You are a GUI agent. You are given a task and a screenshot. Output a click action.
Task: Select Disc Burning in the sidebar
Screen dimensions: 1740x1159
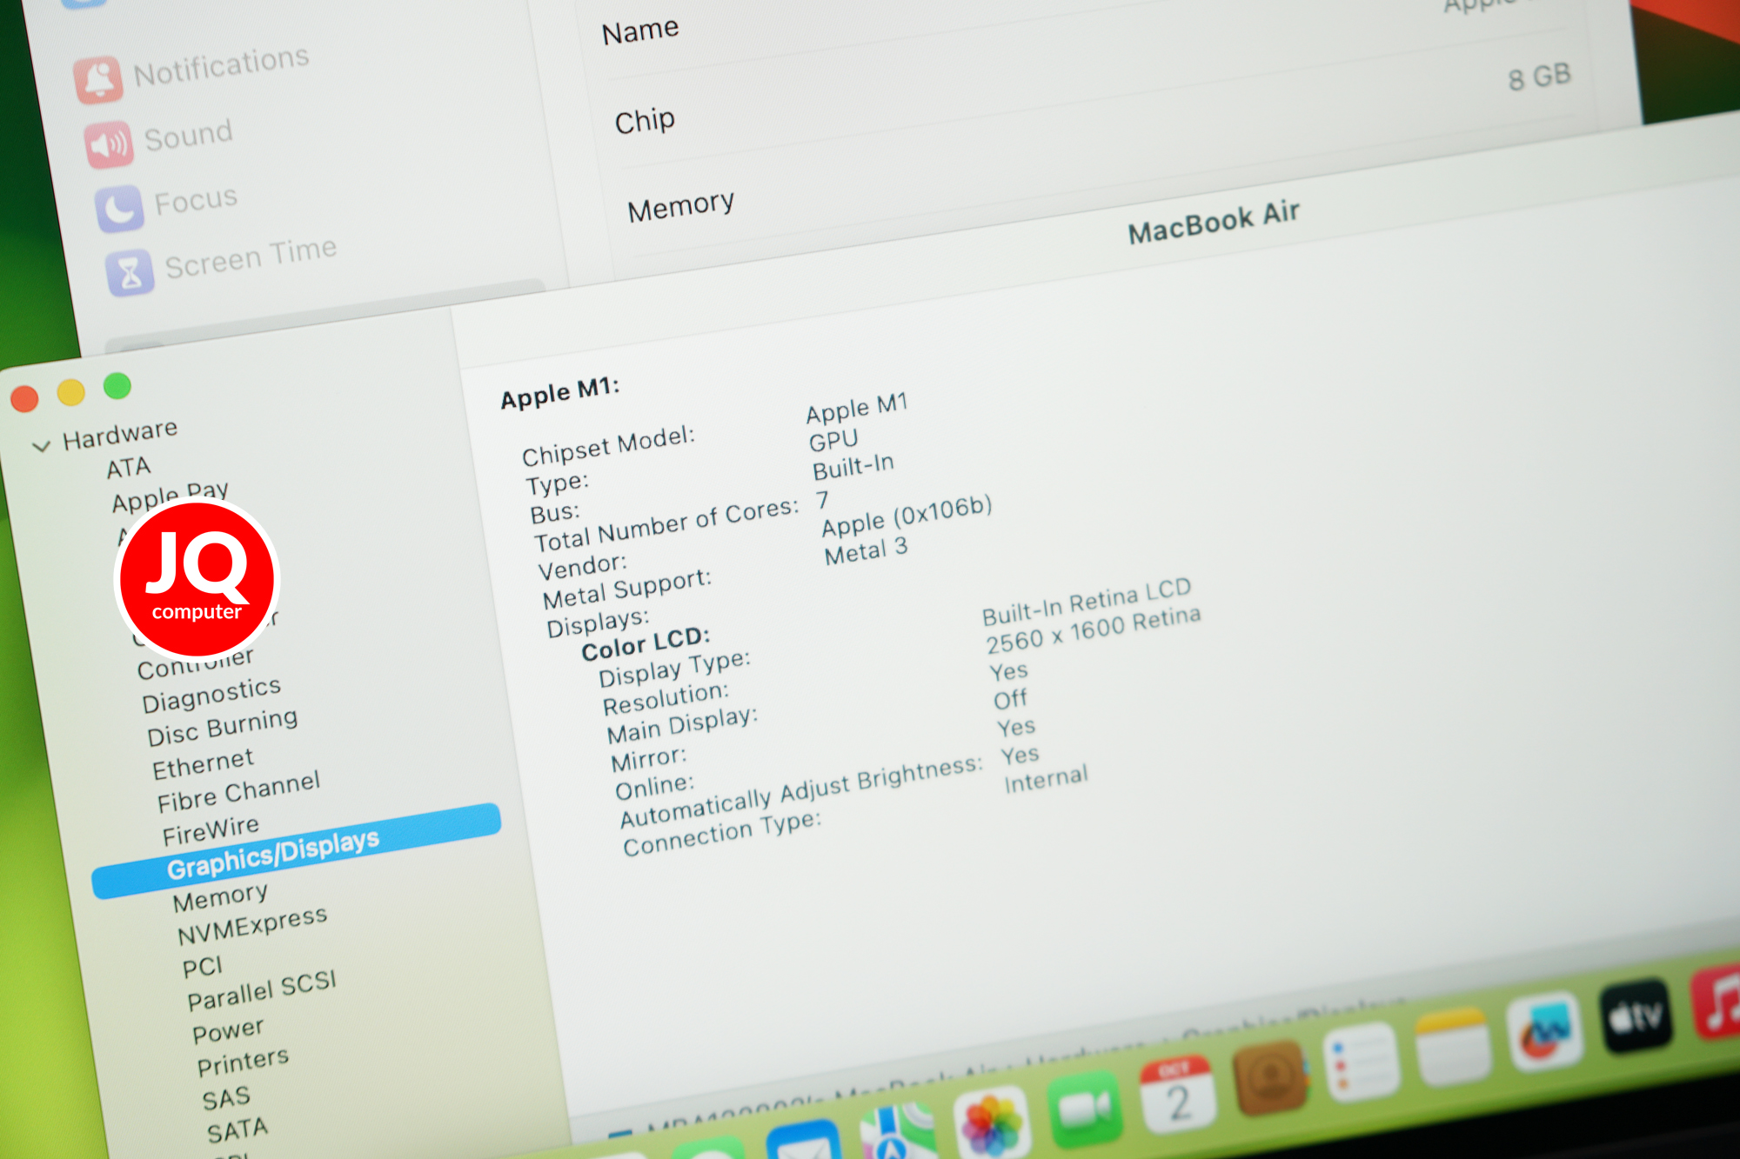click(x=222, y=727)
